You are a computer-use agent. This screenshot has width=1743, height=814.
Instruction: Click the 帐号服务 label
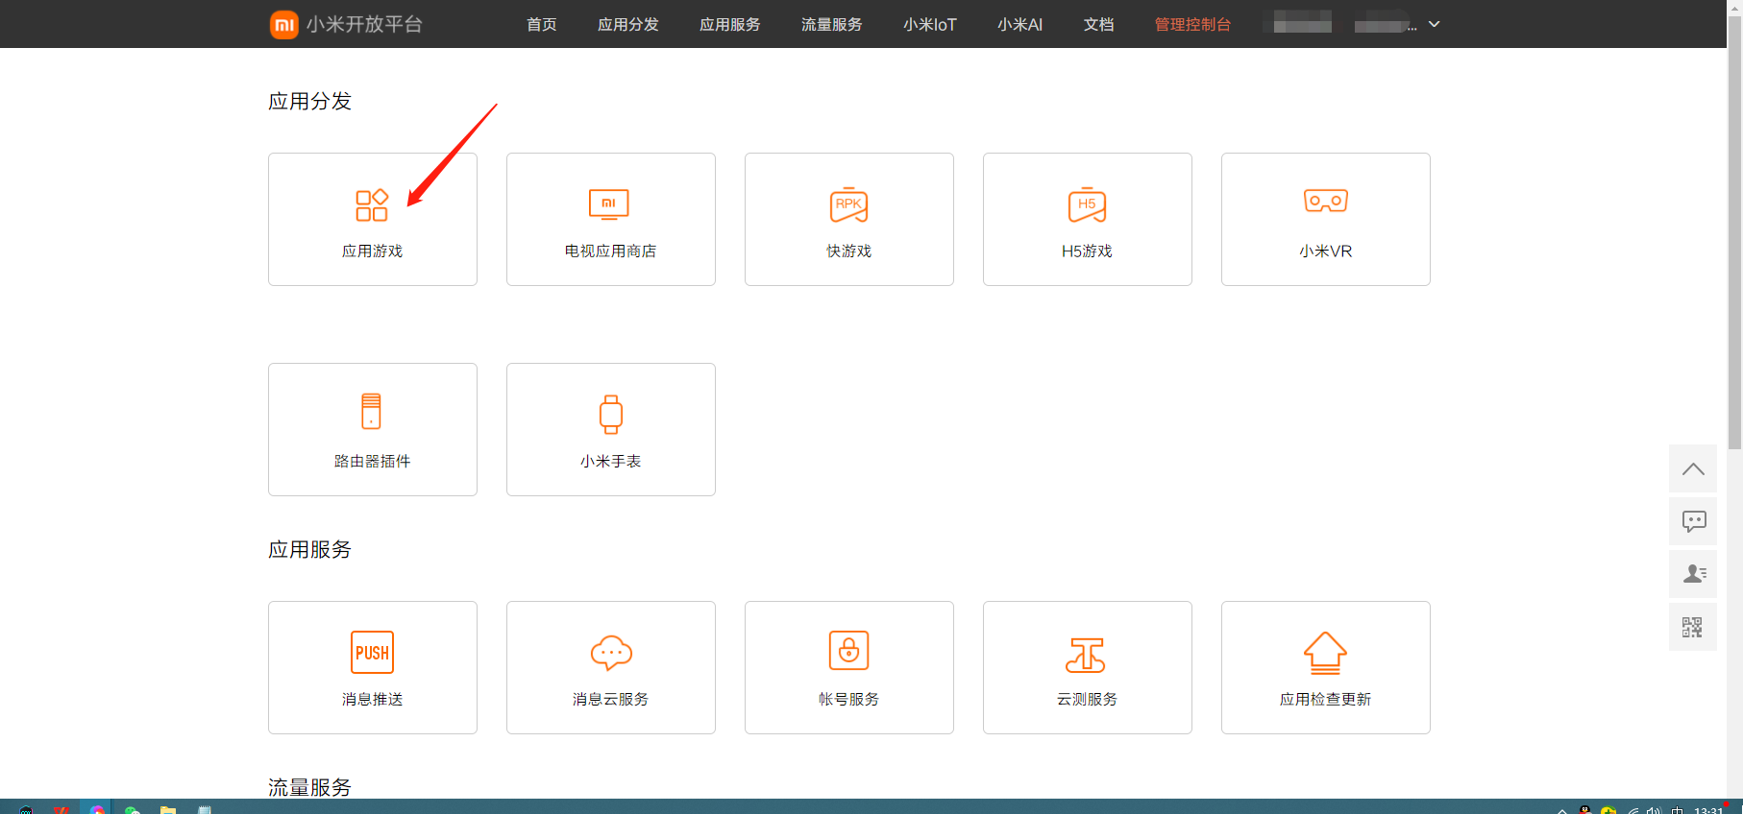[x=848, y=699]
